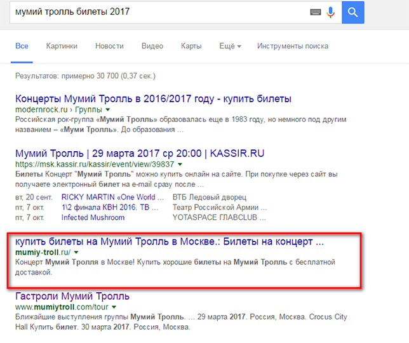This screenshot has height=343, width=409.
Task: Open the RICKY MARTIN «One World sitelink
Action: point(112,197)
